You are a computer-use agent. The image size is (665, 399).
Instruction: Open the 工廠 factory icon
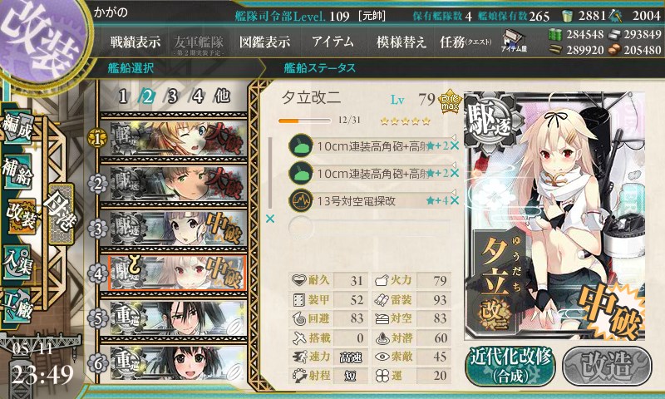click(17, 306)
